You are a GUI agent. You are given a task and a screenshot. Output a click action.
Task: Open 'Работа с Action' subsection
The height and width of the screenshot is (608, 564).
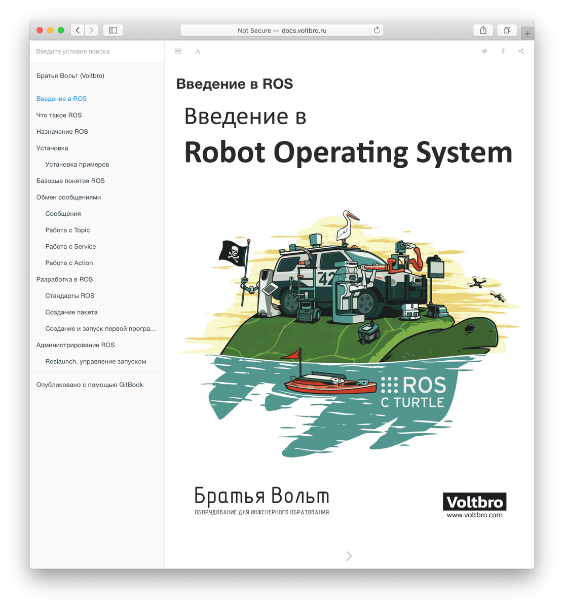click(x=97, y=263)
